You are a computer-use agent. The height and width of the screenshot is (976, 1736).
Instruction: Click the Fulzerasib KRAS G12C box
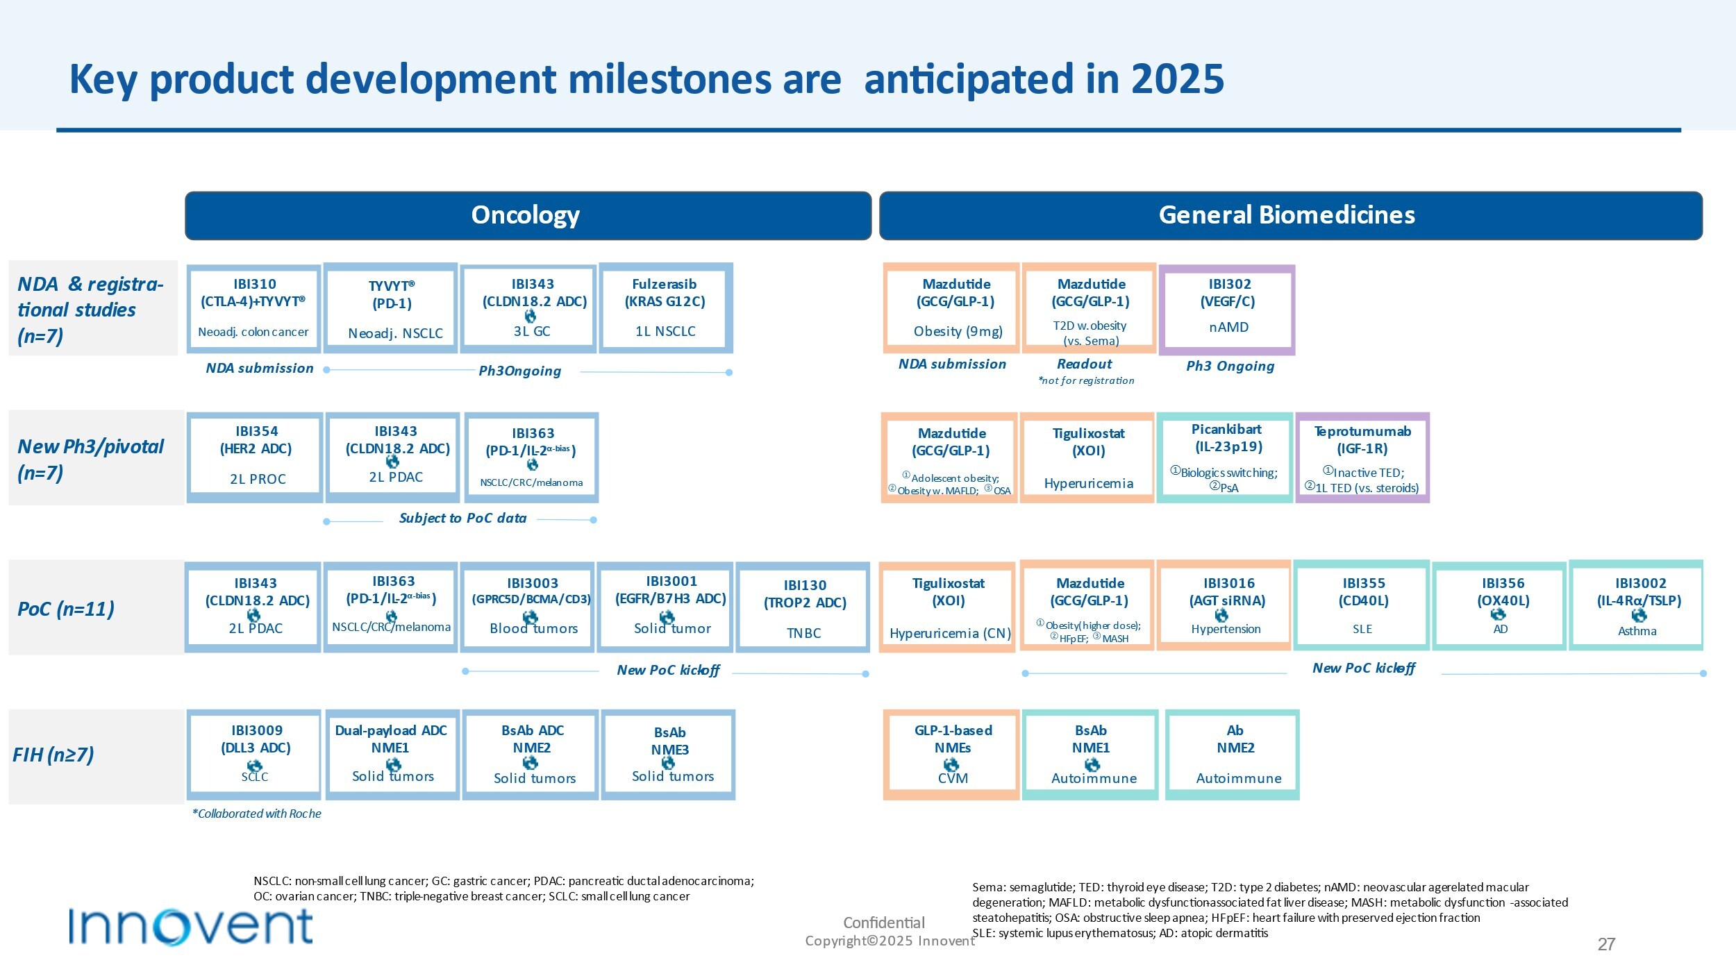pos(665,308)
